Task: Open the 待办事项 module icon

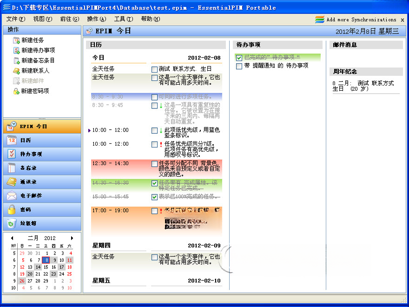Action: click(x=12, y=154)
